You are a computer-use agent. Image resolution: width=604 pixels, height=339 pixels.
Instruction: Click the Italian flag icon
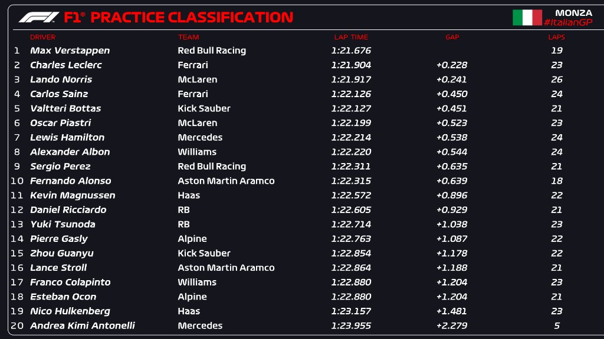[x=527, y=18]
